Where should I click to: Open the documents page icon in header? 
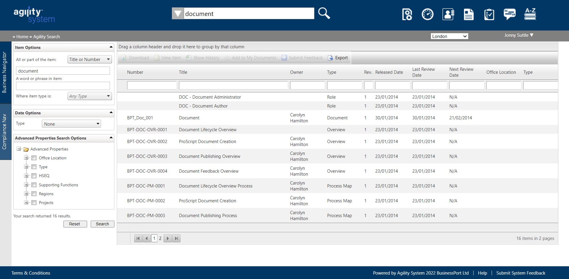click(x=469, y=14)
